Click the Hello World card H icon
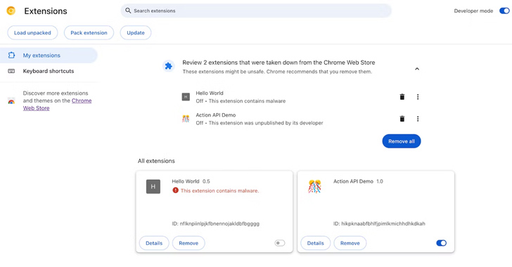This screenshot has height=267, width=512. (x=153, y=187)
